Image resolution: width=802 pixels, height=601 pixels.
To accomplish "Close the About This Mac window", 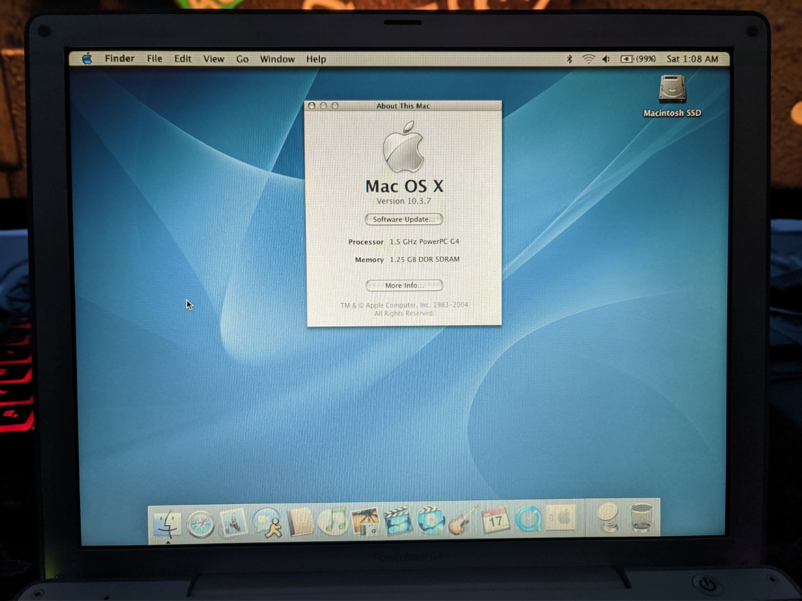I will coord(312,106).
